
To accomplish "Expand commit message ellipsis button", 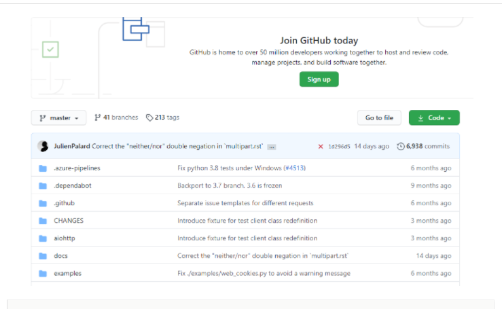I will [x=272, y=147].
